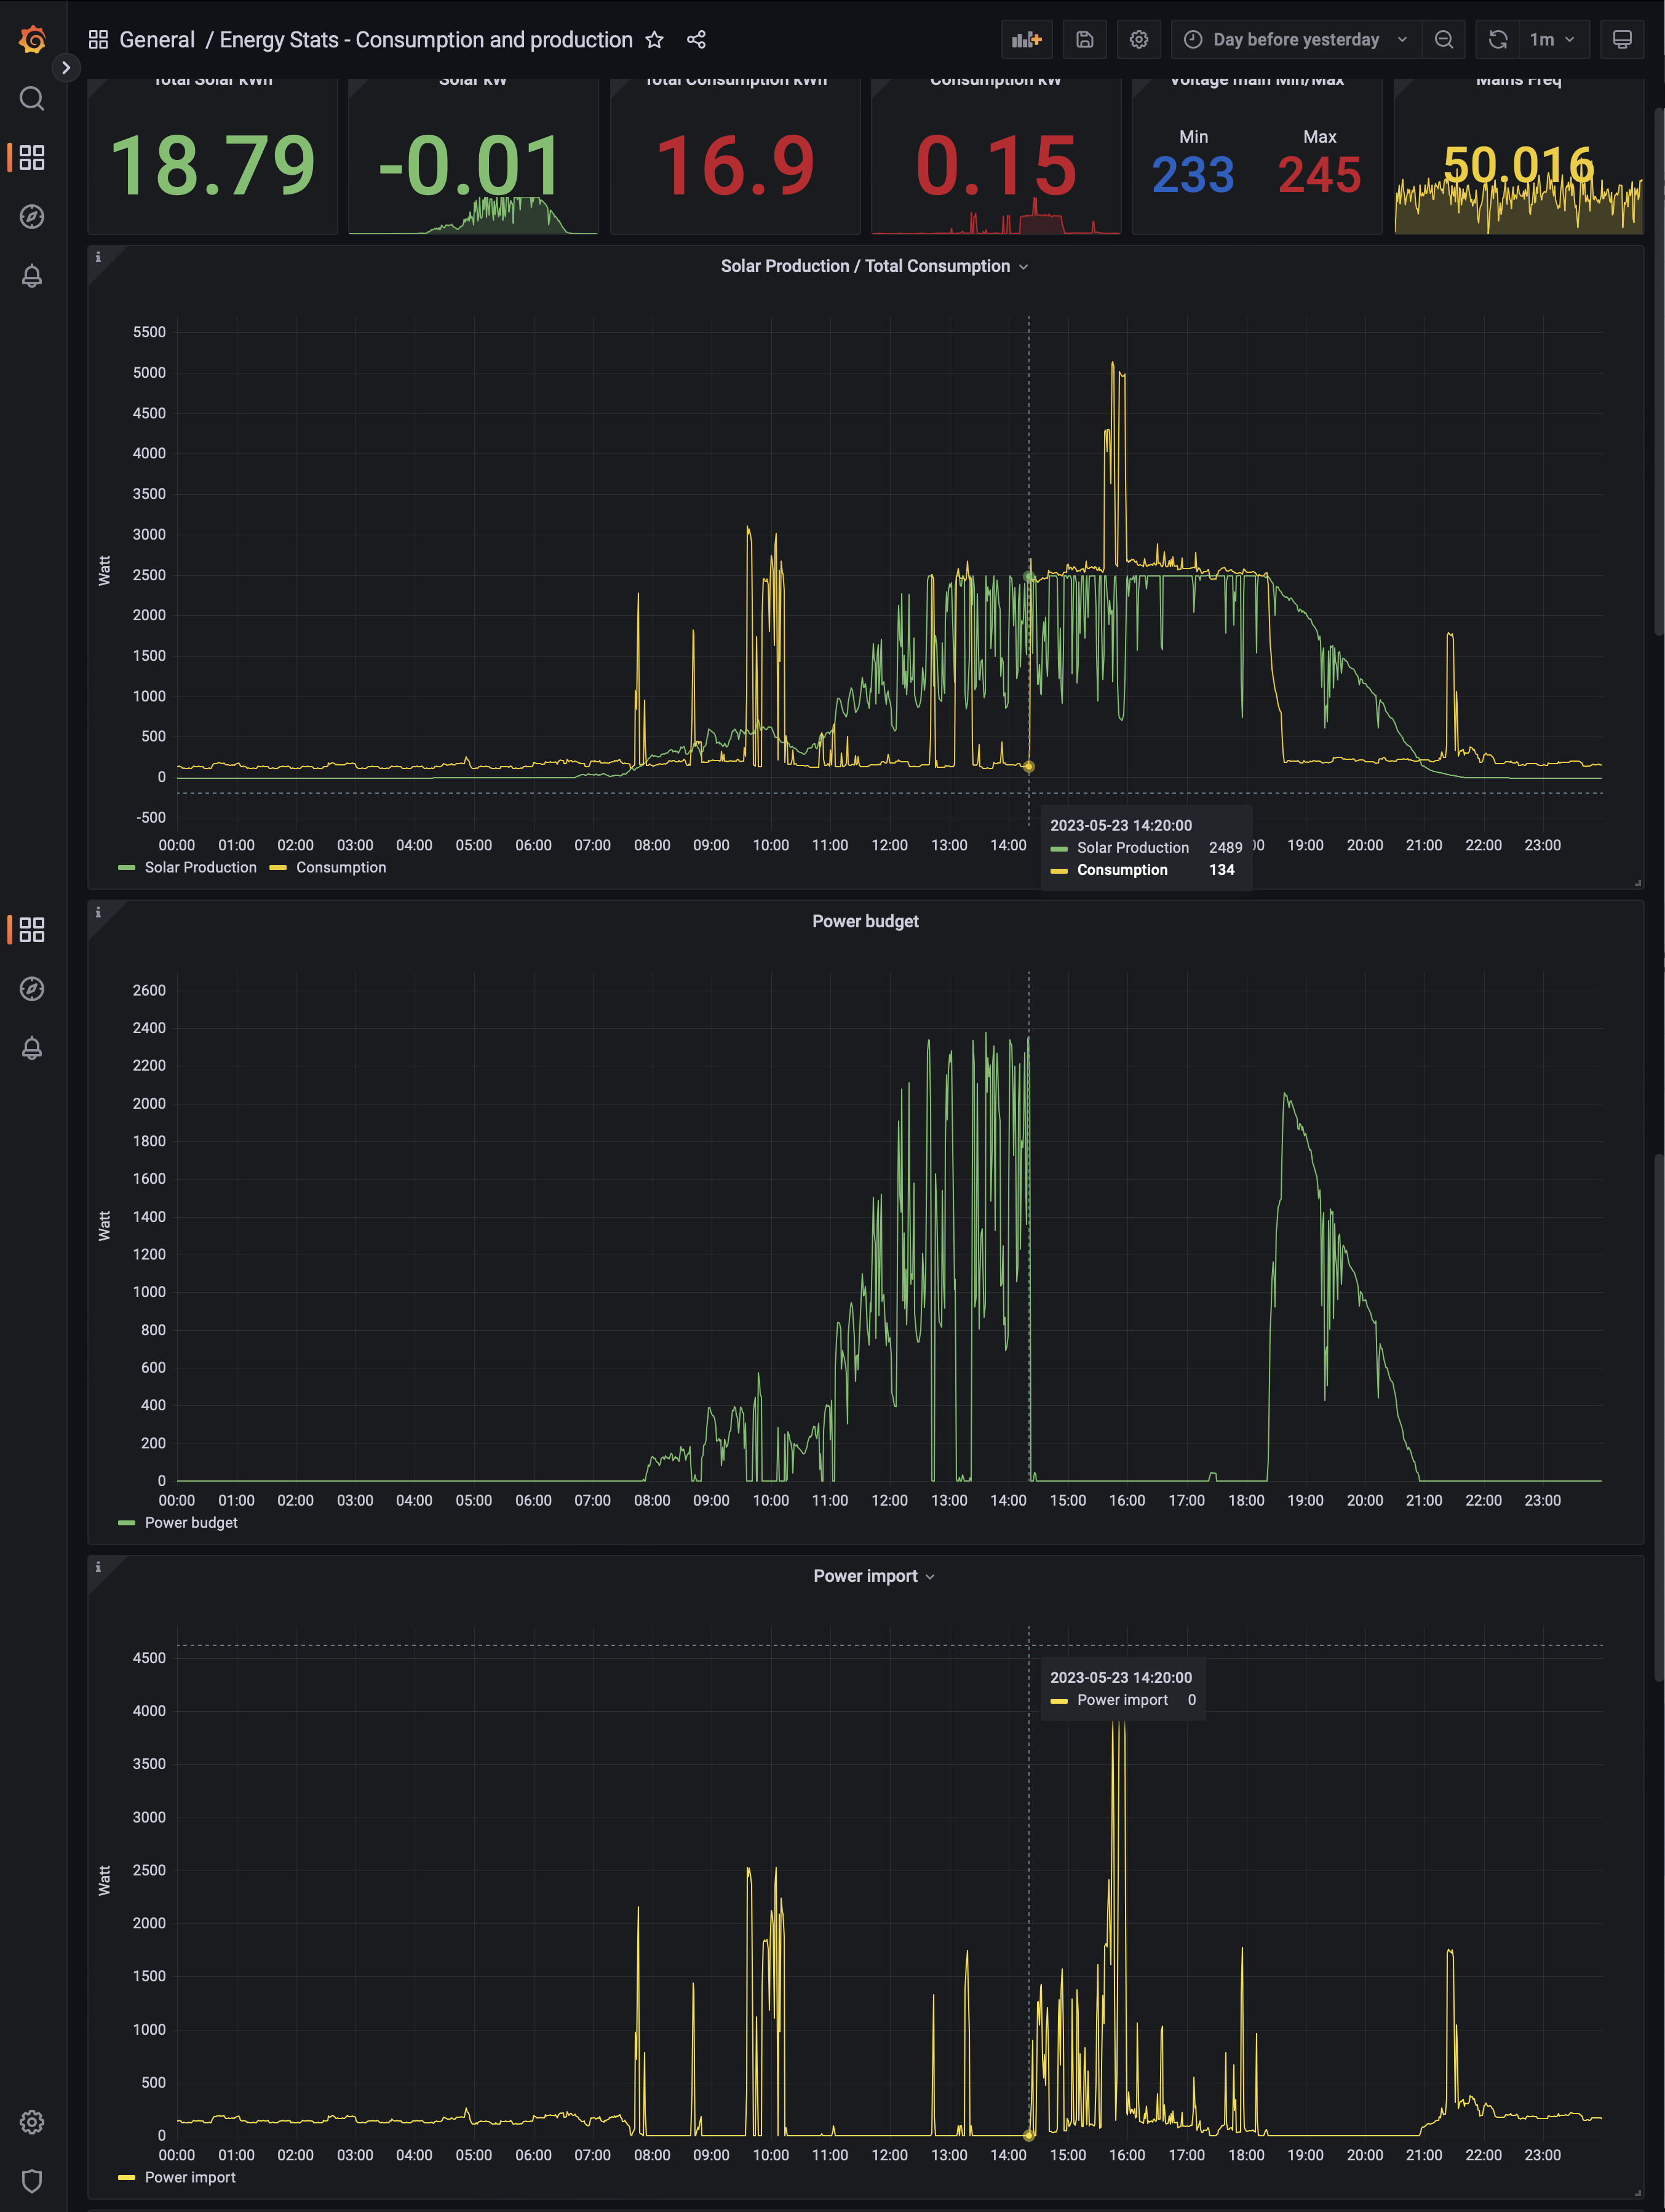Refresh the dashboard with the refresh icon

point(1498,40)
